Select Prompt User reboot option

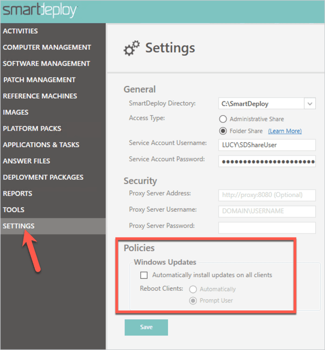[x=193, y=301]
